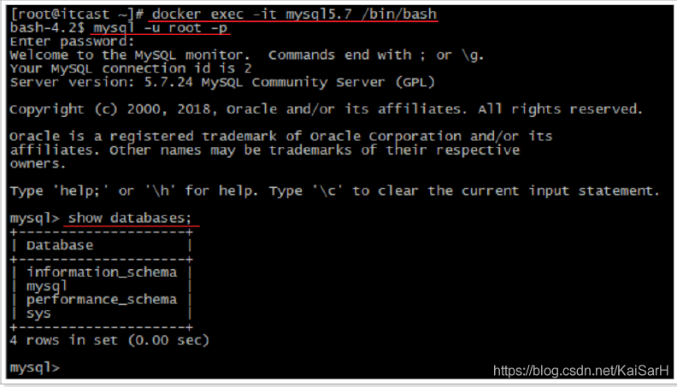Select the mysql row in database list
This screenshot has width=677, height=387.
(x=46, y=286)
